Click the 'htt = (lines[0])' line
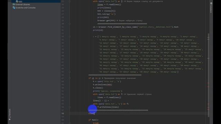Image resolution: width=221 pixels, height=124 pixels. pos(106,11)
